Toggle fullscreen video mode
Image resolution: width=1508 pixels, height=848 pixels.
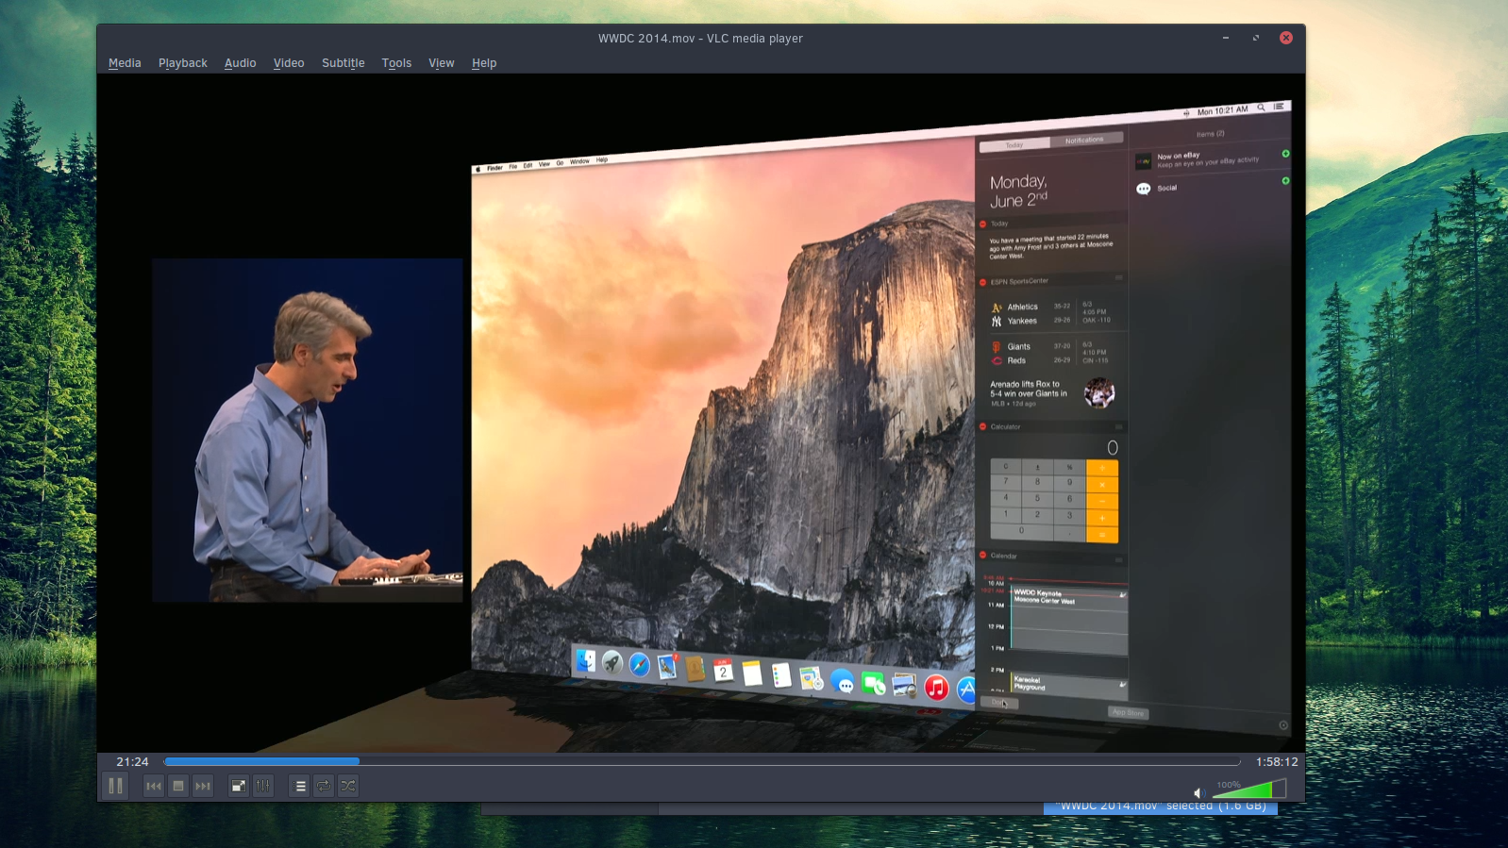pyautogui.click(x=239, y=786)
